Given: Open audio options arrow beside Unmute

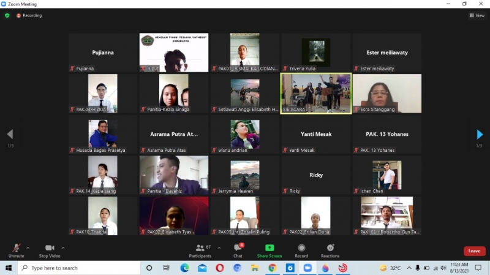Looking at the screenshot, I should click(x=28, y=248).
